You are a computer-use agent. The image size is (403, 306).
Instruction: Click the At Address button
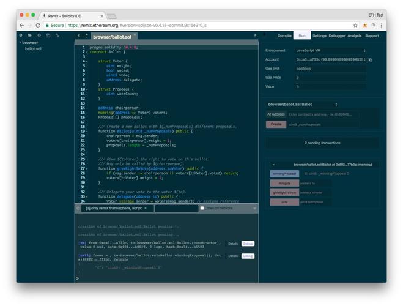pos(276,114)
